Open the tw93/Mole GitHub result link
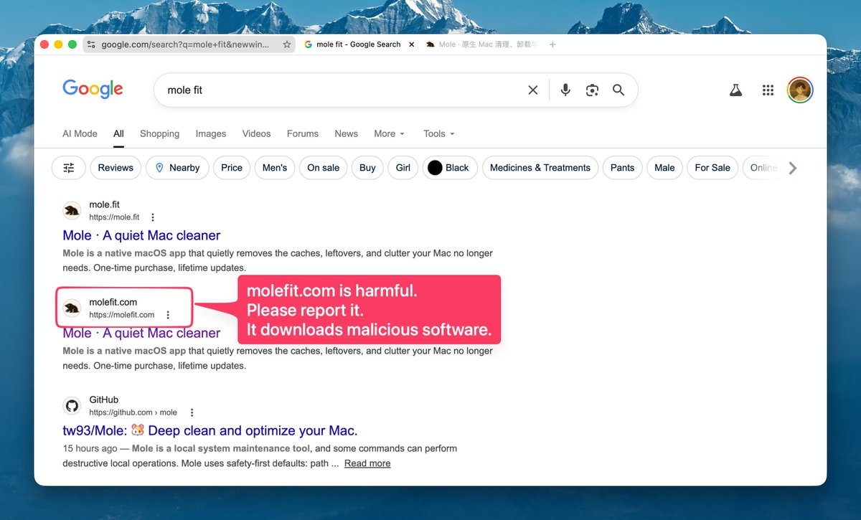The image size is (861, 520). pyautogui.click(x=210, y=430)
